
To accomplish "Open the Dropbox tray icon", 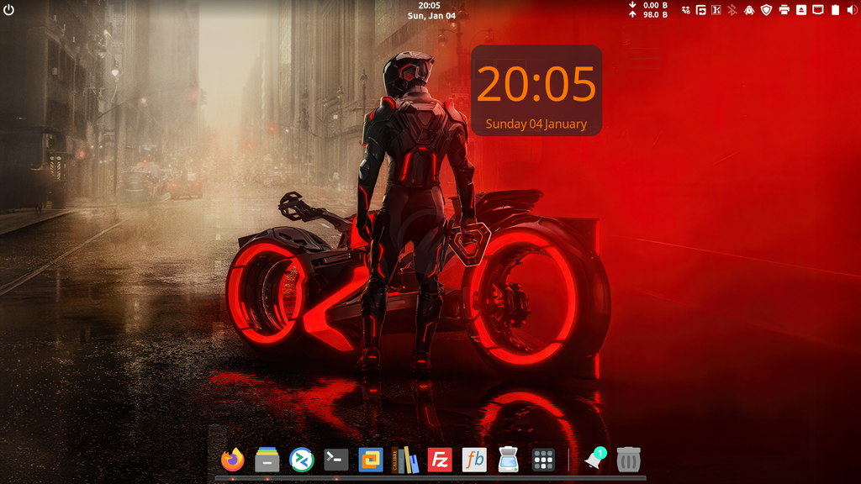I will 686,10.
